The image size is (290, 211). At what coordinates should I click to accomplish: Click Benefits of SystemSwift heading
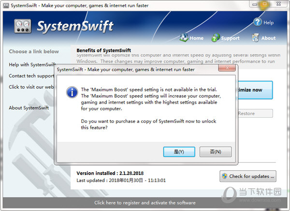pos(104,50)
